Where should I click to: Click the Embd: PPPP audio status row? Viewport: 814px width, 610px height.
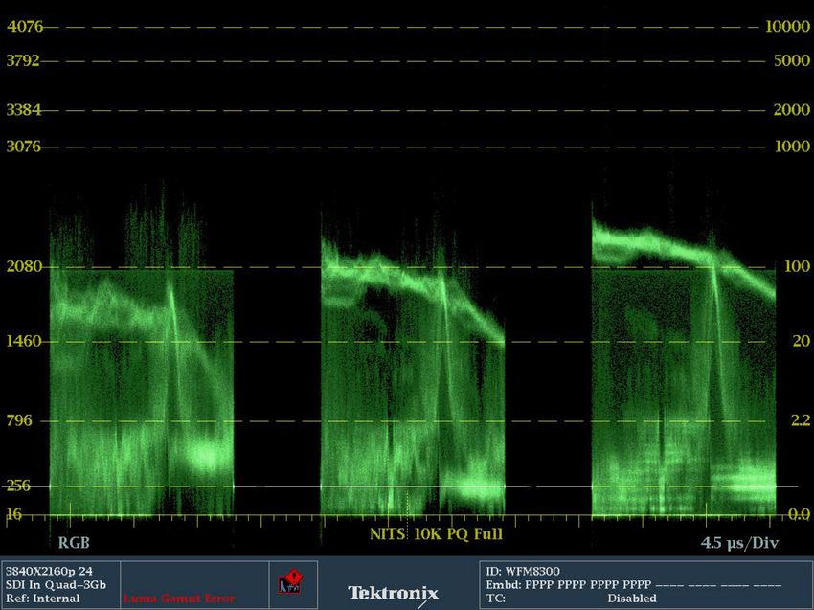[x=633, y=584]
